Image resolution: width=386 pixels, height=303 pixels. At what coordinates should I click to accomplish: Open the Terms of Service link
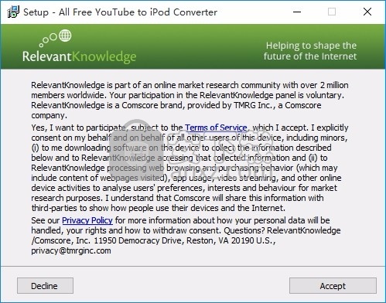[216, 128]
